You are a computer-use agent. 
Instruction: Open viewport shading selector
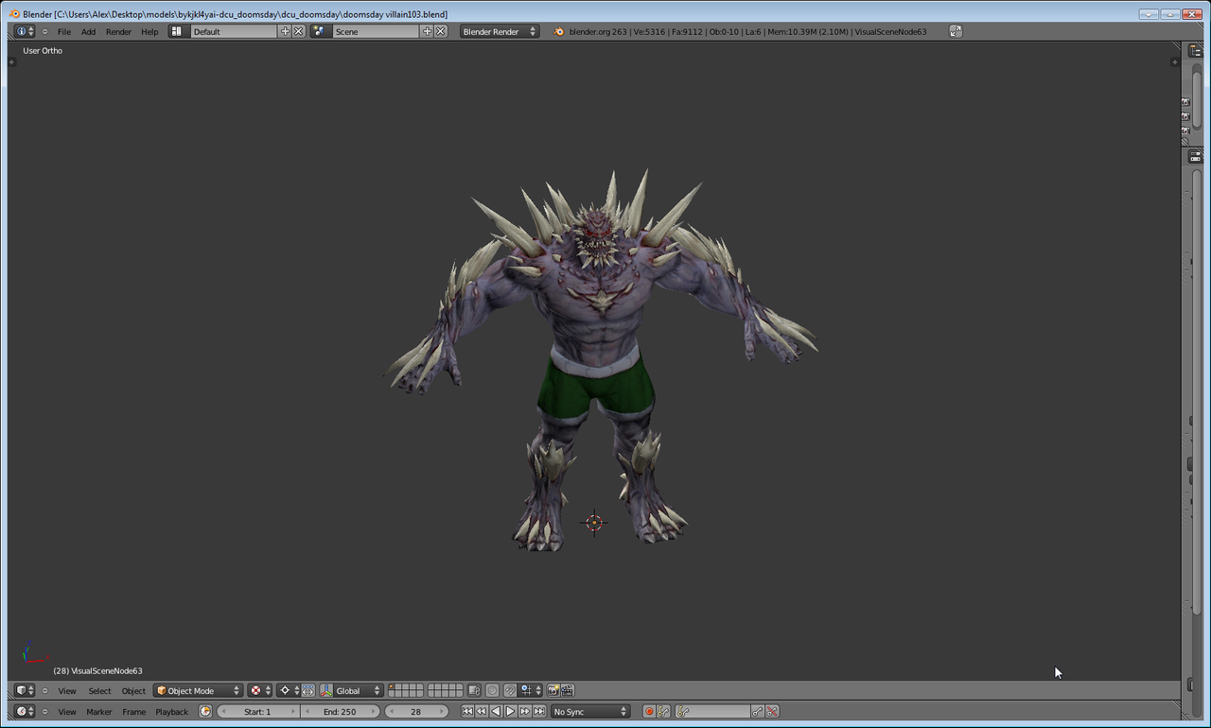coord(260,691)
